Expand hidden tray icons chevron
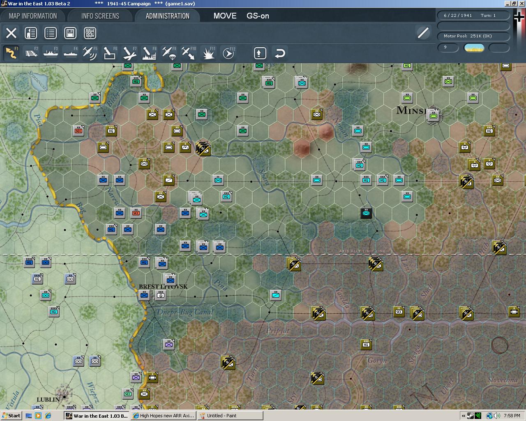 pyautogui.click(x=464, y=416)
